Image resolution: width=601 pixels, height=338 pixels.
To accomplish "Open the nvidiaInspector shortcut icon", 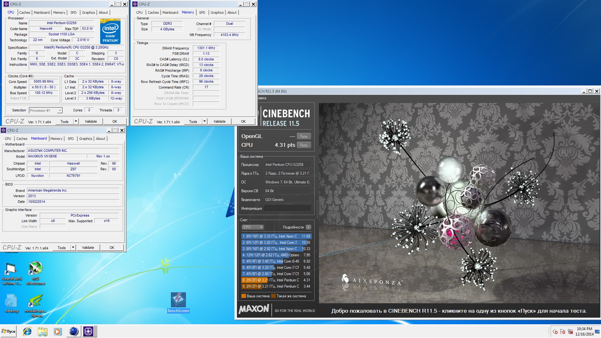I will coord(35,306).
